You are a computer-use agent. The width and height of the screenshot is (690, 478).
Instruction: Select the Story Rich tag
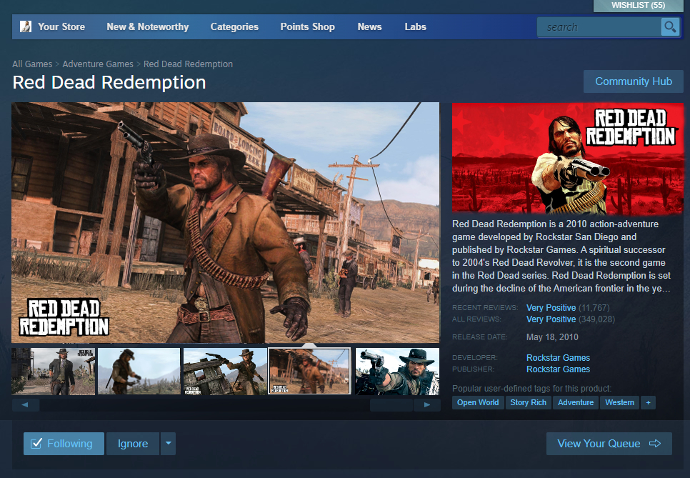click(x=528, y=402)
